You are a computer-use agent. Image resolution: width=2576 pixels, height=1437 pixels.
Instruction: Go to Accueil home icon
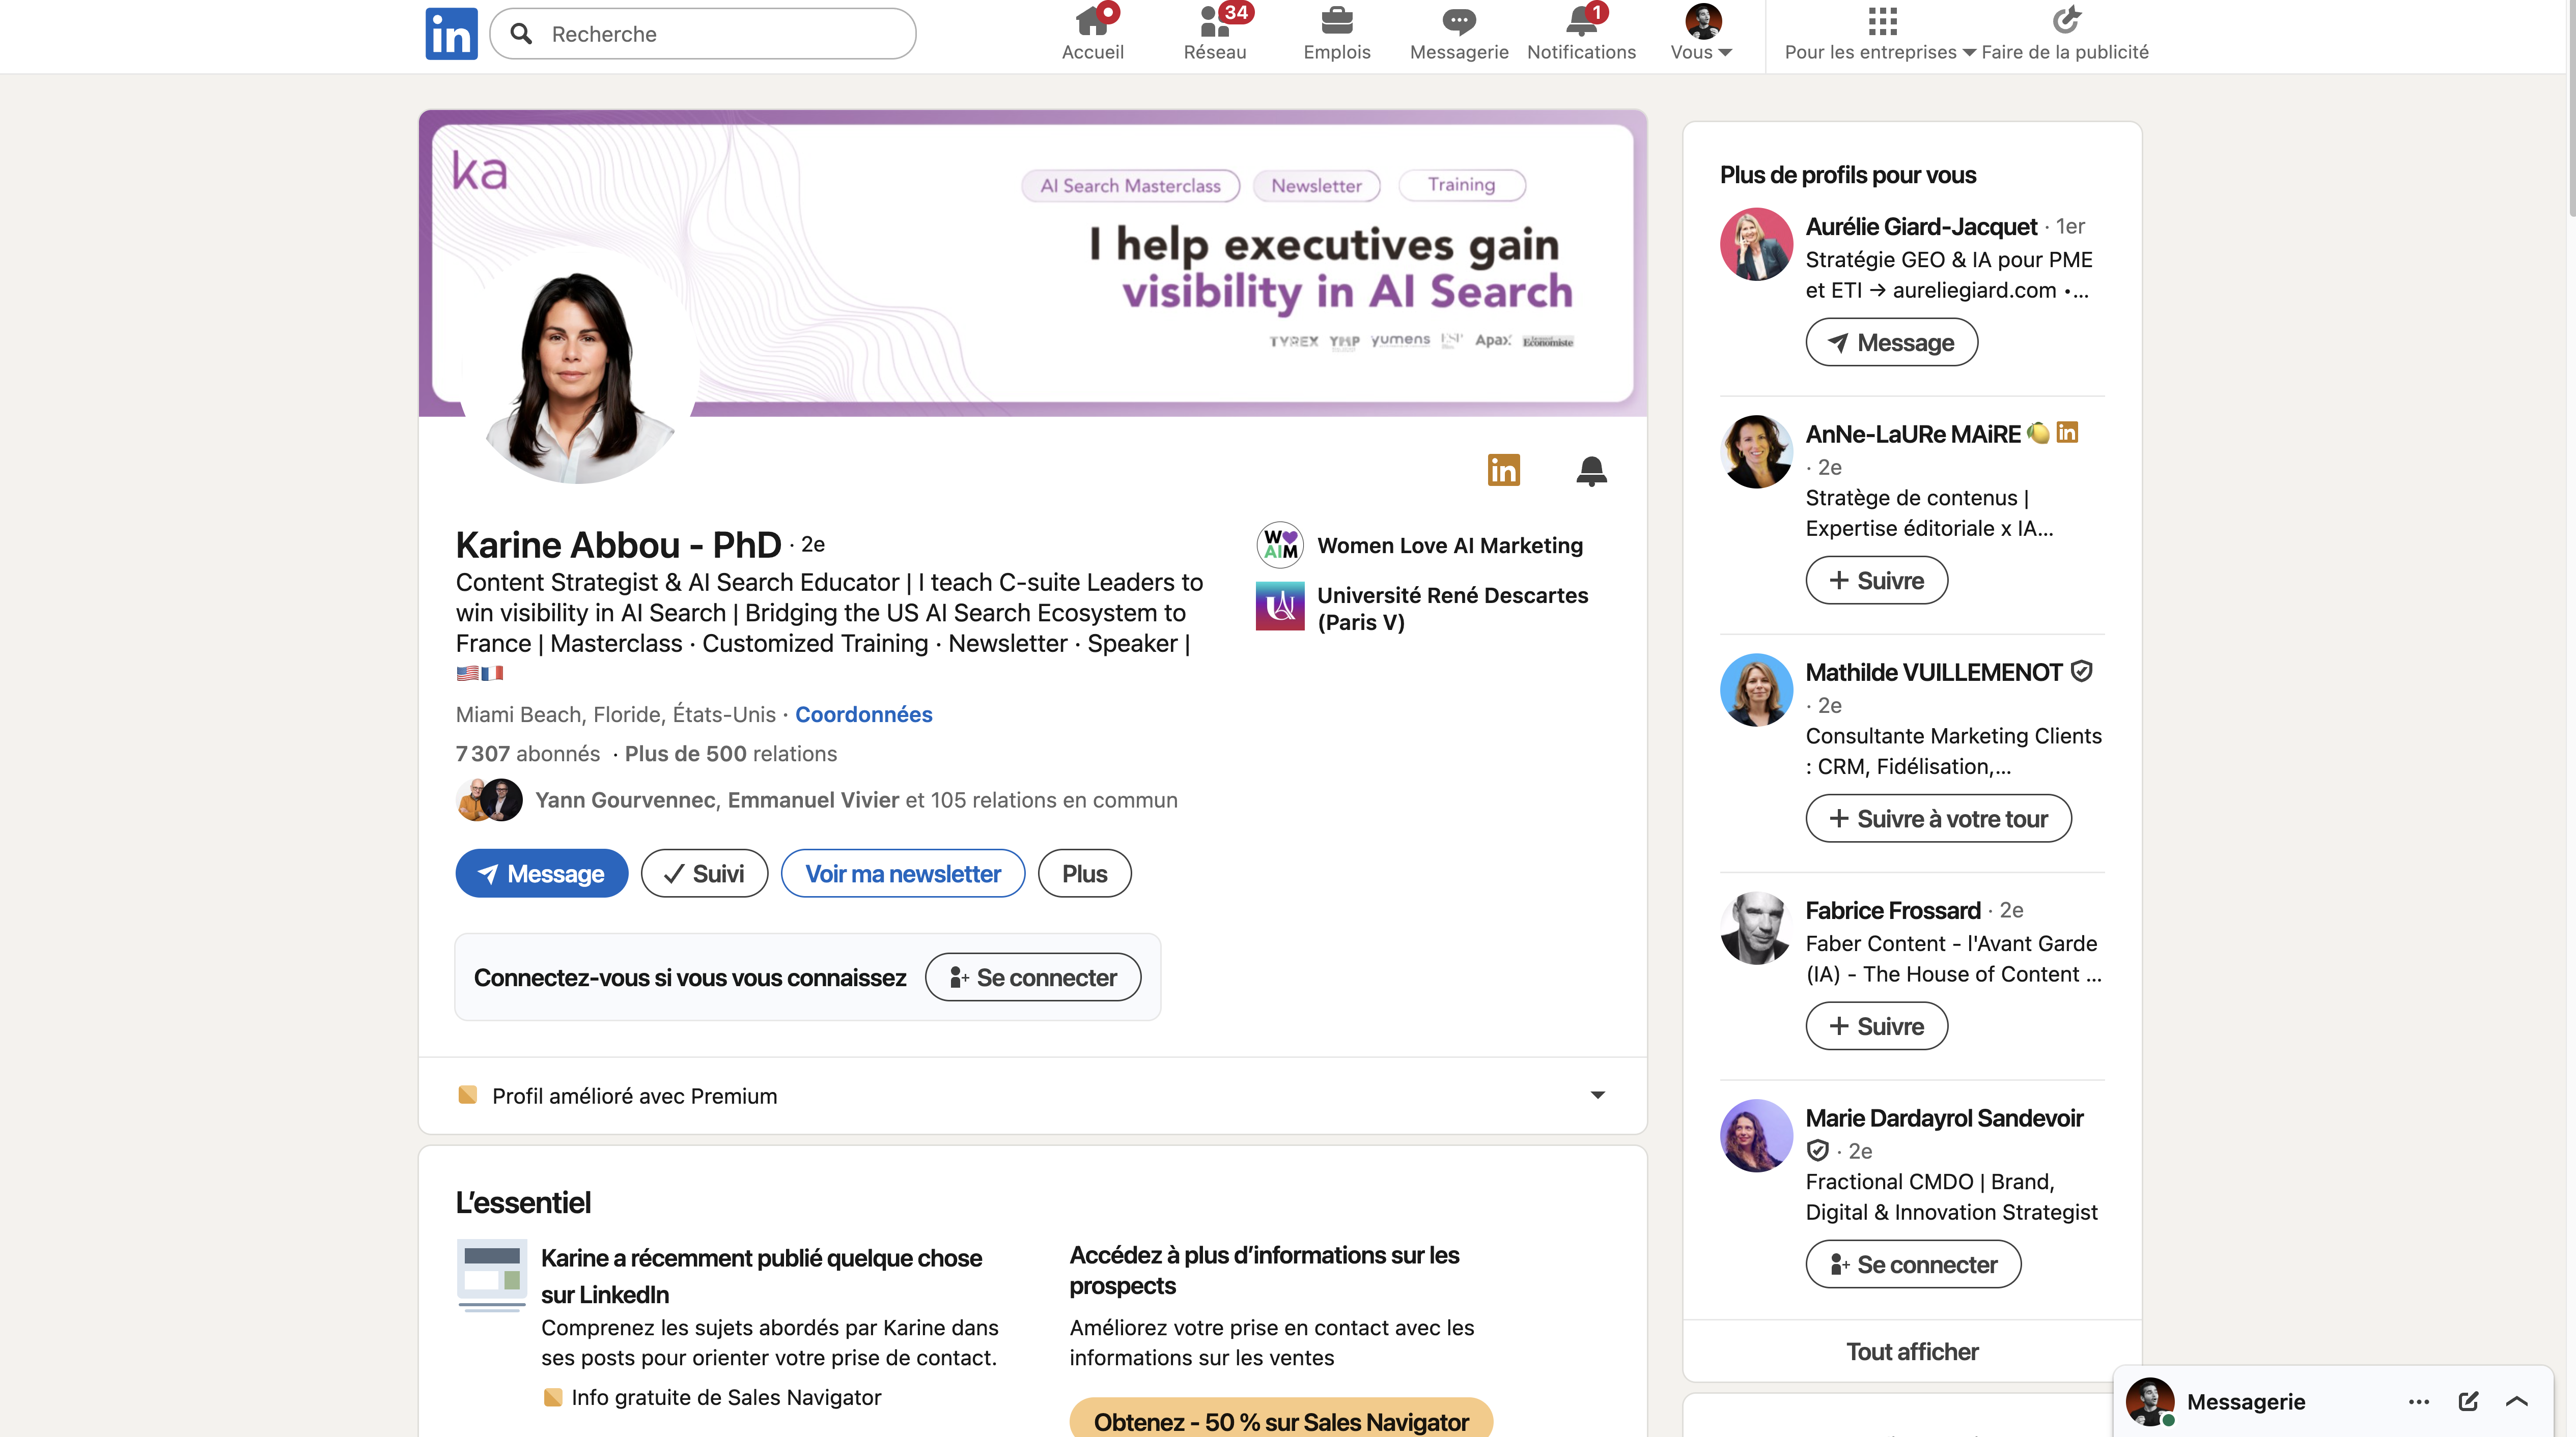click(x=1092, y=21)
